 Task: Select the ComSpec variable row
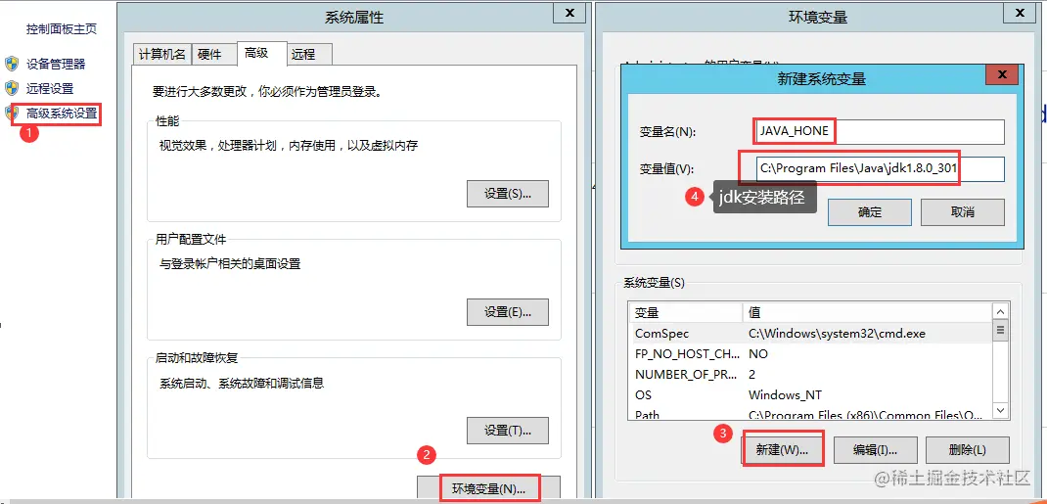coord(810,333)
